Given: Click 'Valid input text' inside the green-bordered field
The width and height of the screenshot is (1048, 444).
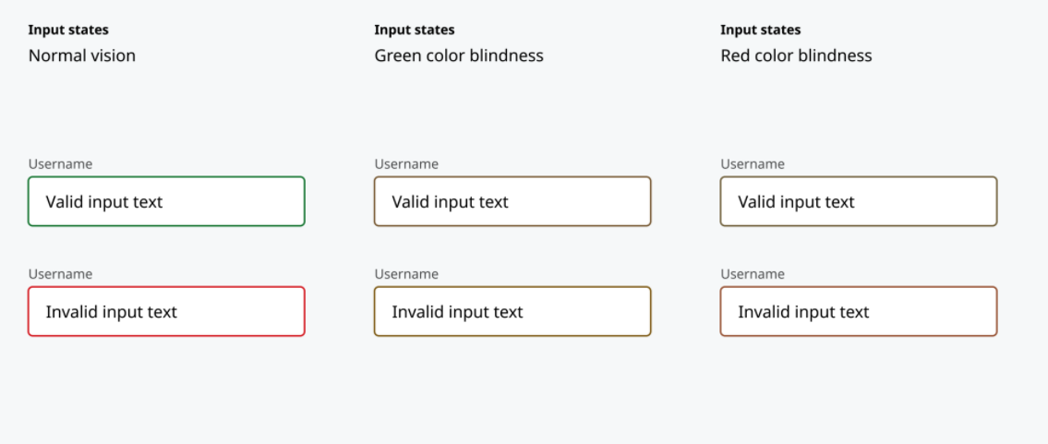Looking at the screenshot, I should tap(104, 201).
